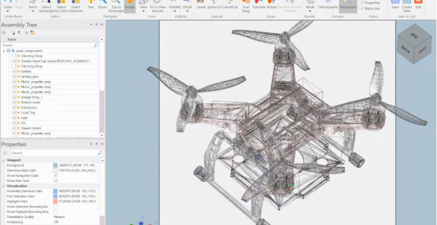Collapse the quad_components tree node
437x225 pixels.
(x=3, y=51)
